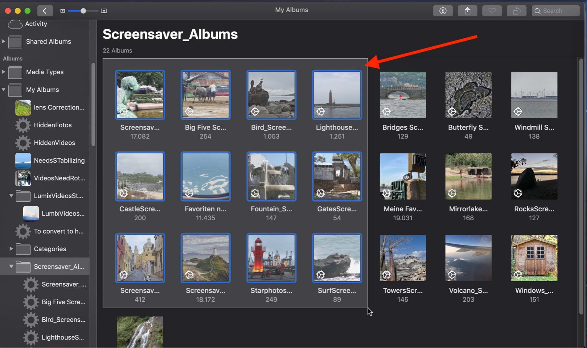
Task: Select Big Five Sc... album thumbnail
Action: pos(206,95)
